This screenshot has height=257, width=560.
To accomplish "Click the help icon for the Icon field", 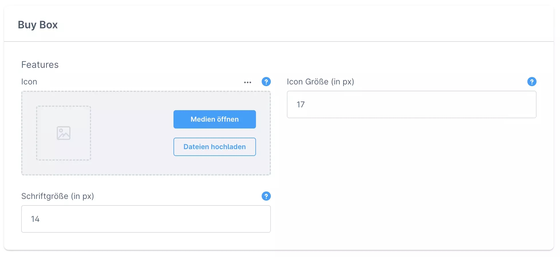I will click(266, 82).
